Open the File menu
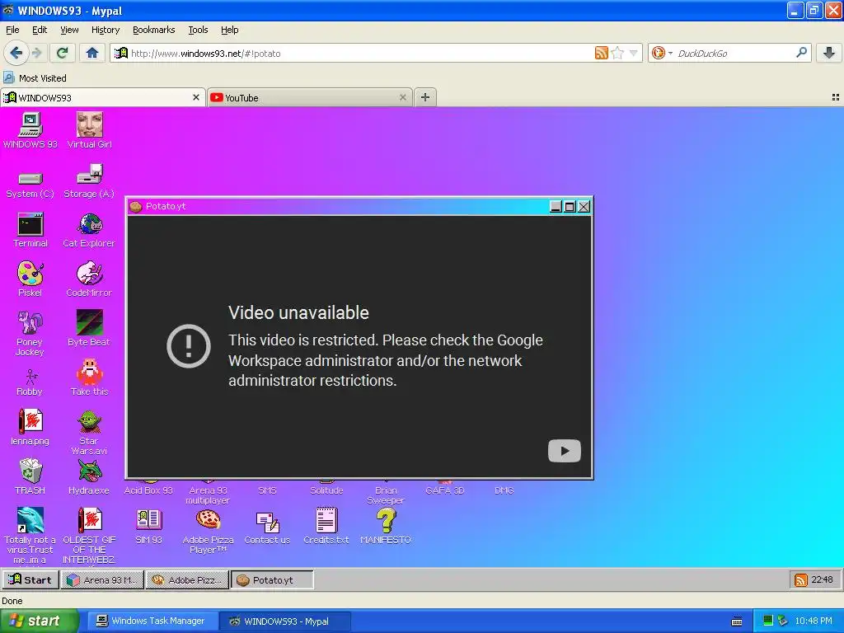 [x=12, y=30]
